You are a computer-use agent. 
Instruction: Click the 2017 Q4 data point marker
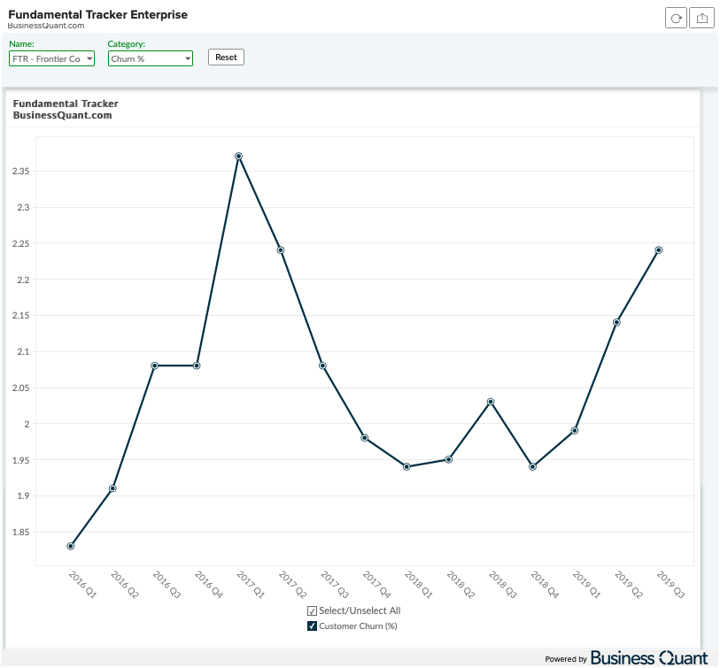coord(365,438)
